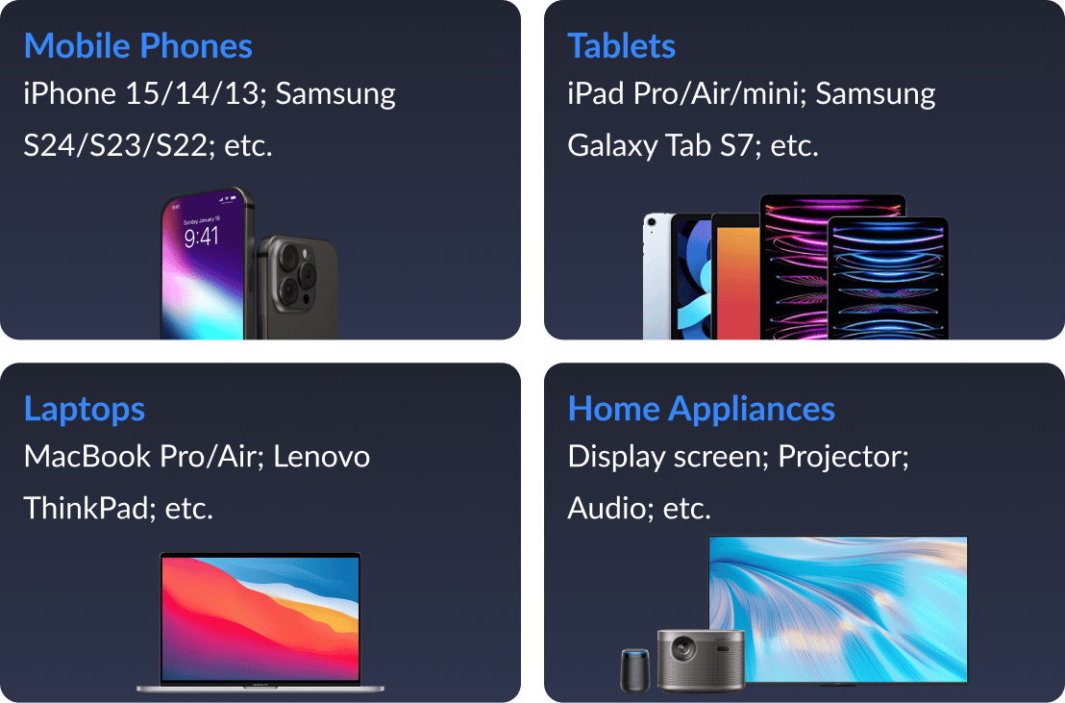Open the display screen TV image
The width and height of the screenshot is (1065, 703).
coord(837,609)
